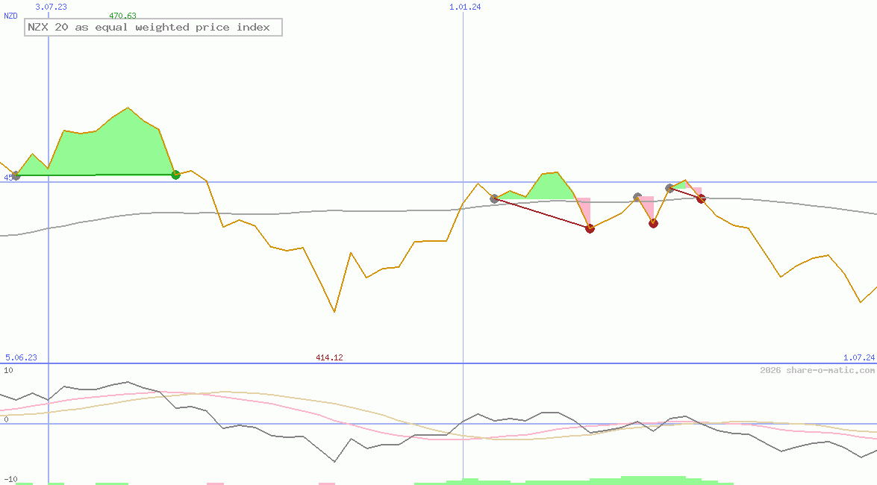Click the share-o-matic.com watermark link

[x=817, y=370]
